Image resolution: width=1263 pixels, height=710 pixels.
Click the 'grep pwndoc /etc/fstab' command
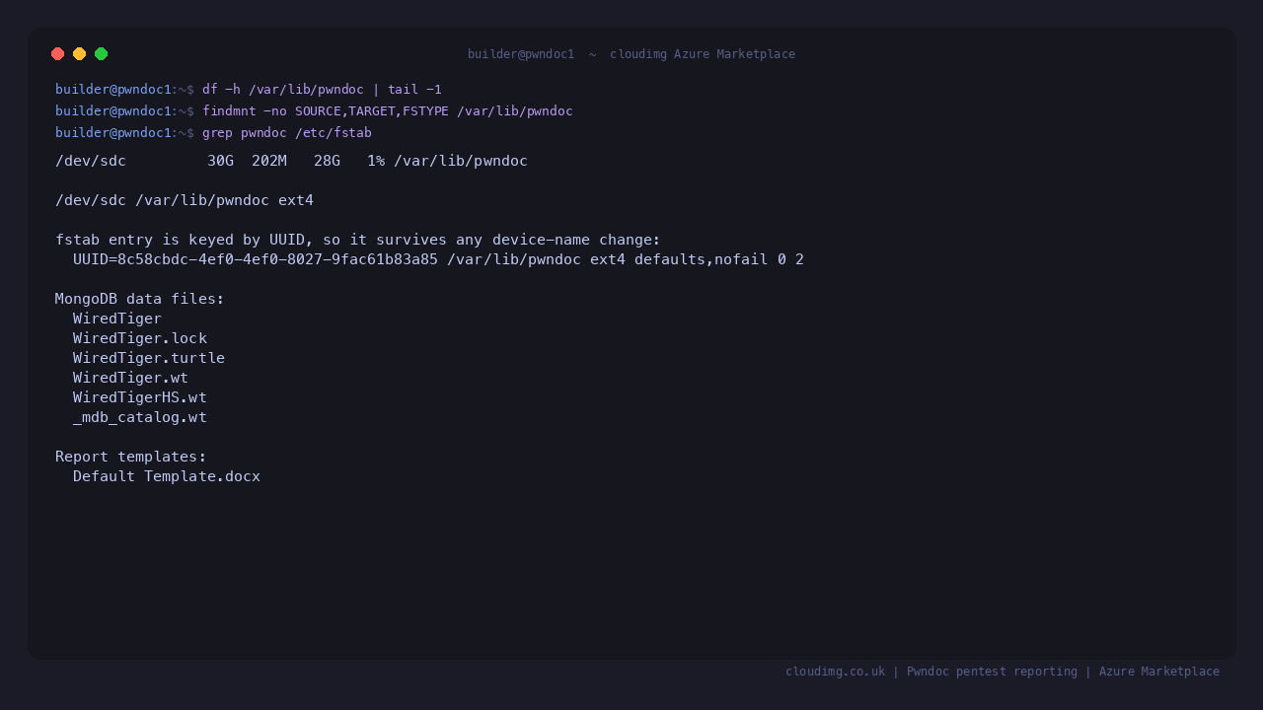(287, 133)
